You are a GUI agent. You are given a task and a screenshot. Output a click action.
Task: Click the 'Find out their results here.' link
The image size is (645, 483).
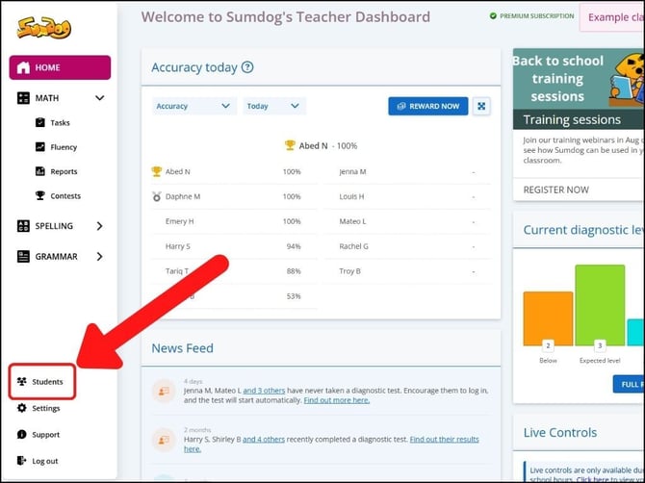pos(331,444)
